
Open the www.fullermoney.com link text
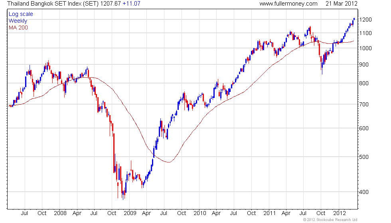[288, 4]
